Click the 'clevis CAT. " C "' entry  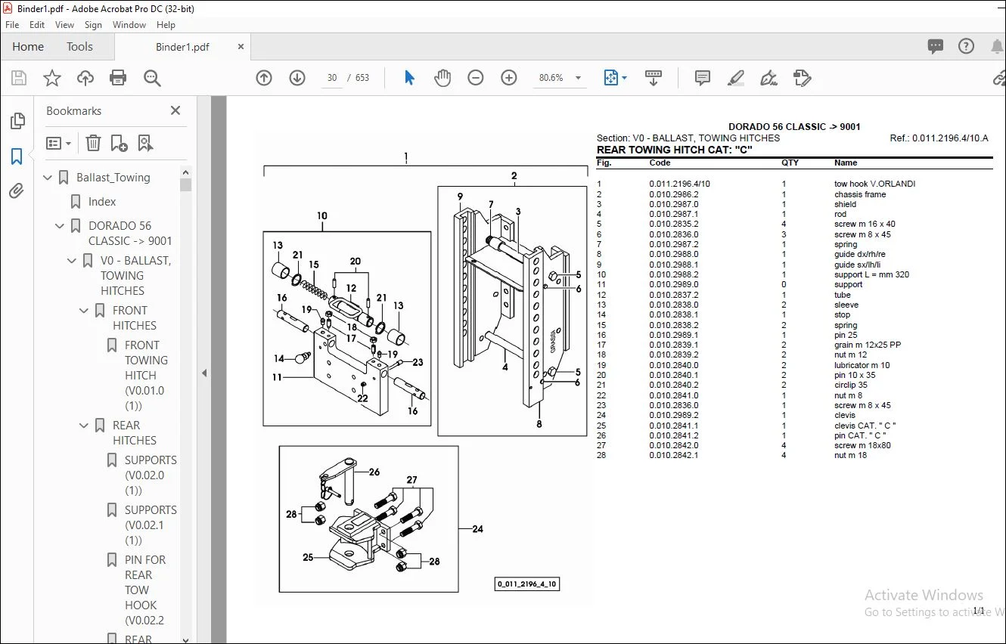click(x=865, y=426)
